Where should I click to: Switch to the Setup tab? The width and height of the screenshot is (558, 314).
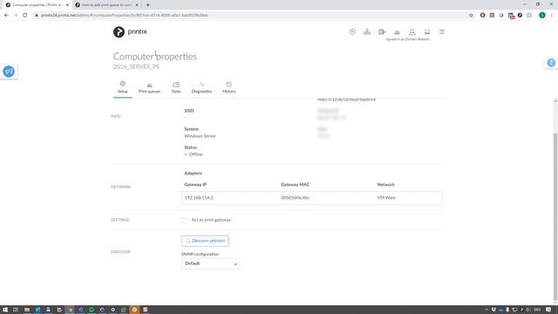122,87
